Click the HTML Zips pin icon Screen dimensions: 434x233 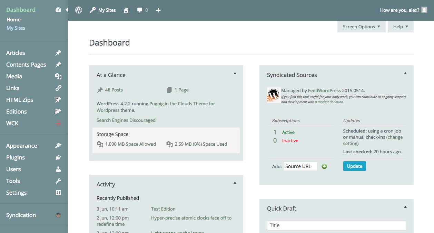coord(58,100)
